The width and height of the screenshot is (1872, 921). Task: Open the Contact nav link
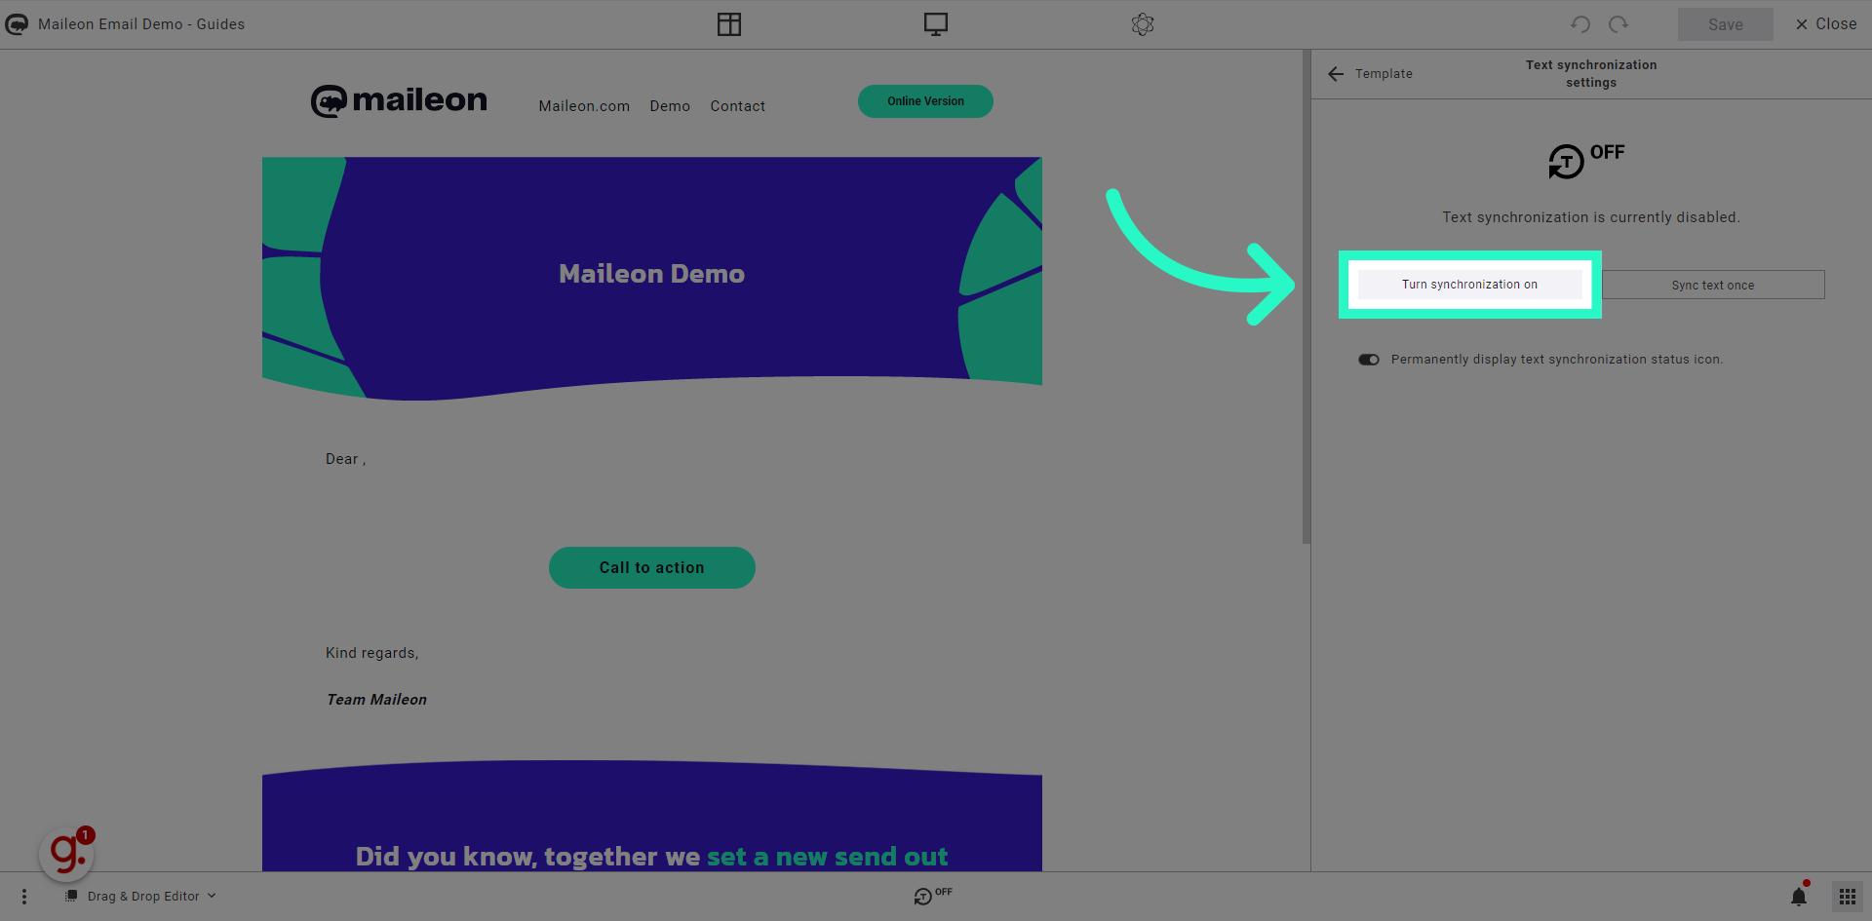737,106
